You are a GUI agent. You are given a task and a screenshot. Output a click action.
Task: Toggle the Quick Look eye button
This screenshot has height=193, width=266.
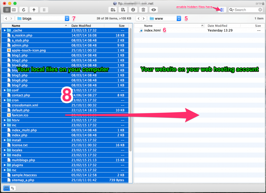[154, 10]
